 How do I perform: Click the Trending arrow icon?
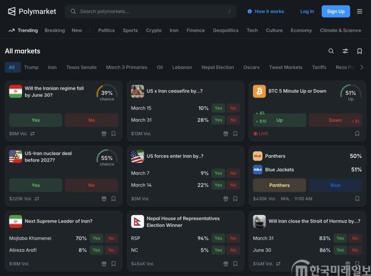tap(12, 31)
